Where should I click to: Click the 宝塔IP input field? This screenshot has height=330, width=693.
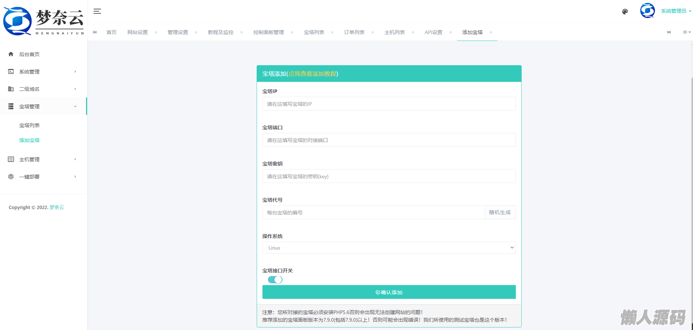point(388,104)
